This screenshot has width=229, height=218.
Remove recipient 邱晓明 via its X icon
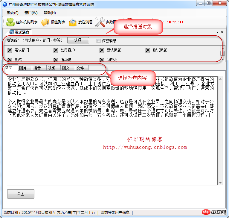[x=102, y=60]
